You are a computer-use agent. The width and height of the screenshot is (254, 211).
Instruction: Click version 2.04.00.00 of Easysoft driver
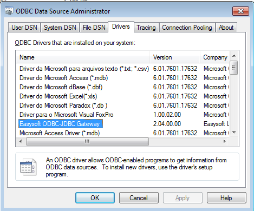click(x=167, y=124)
